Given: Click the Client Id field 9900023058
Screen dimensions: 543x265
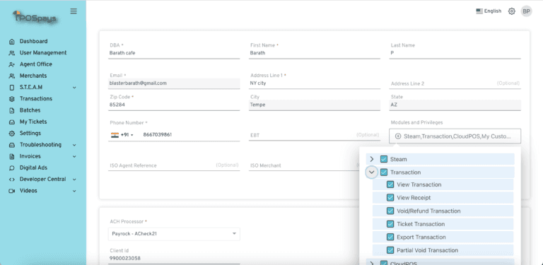Looking at the screenshot, I should tap(174, 259).
